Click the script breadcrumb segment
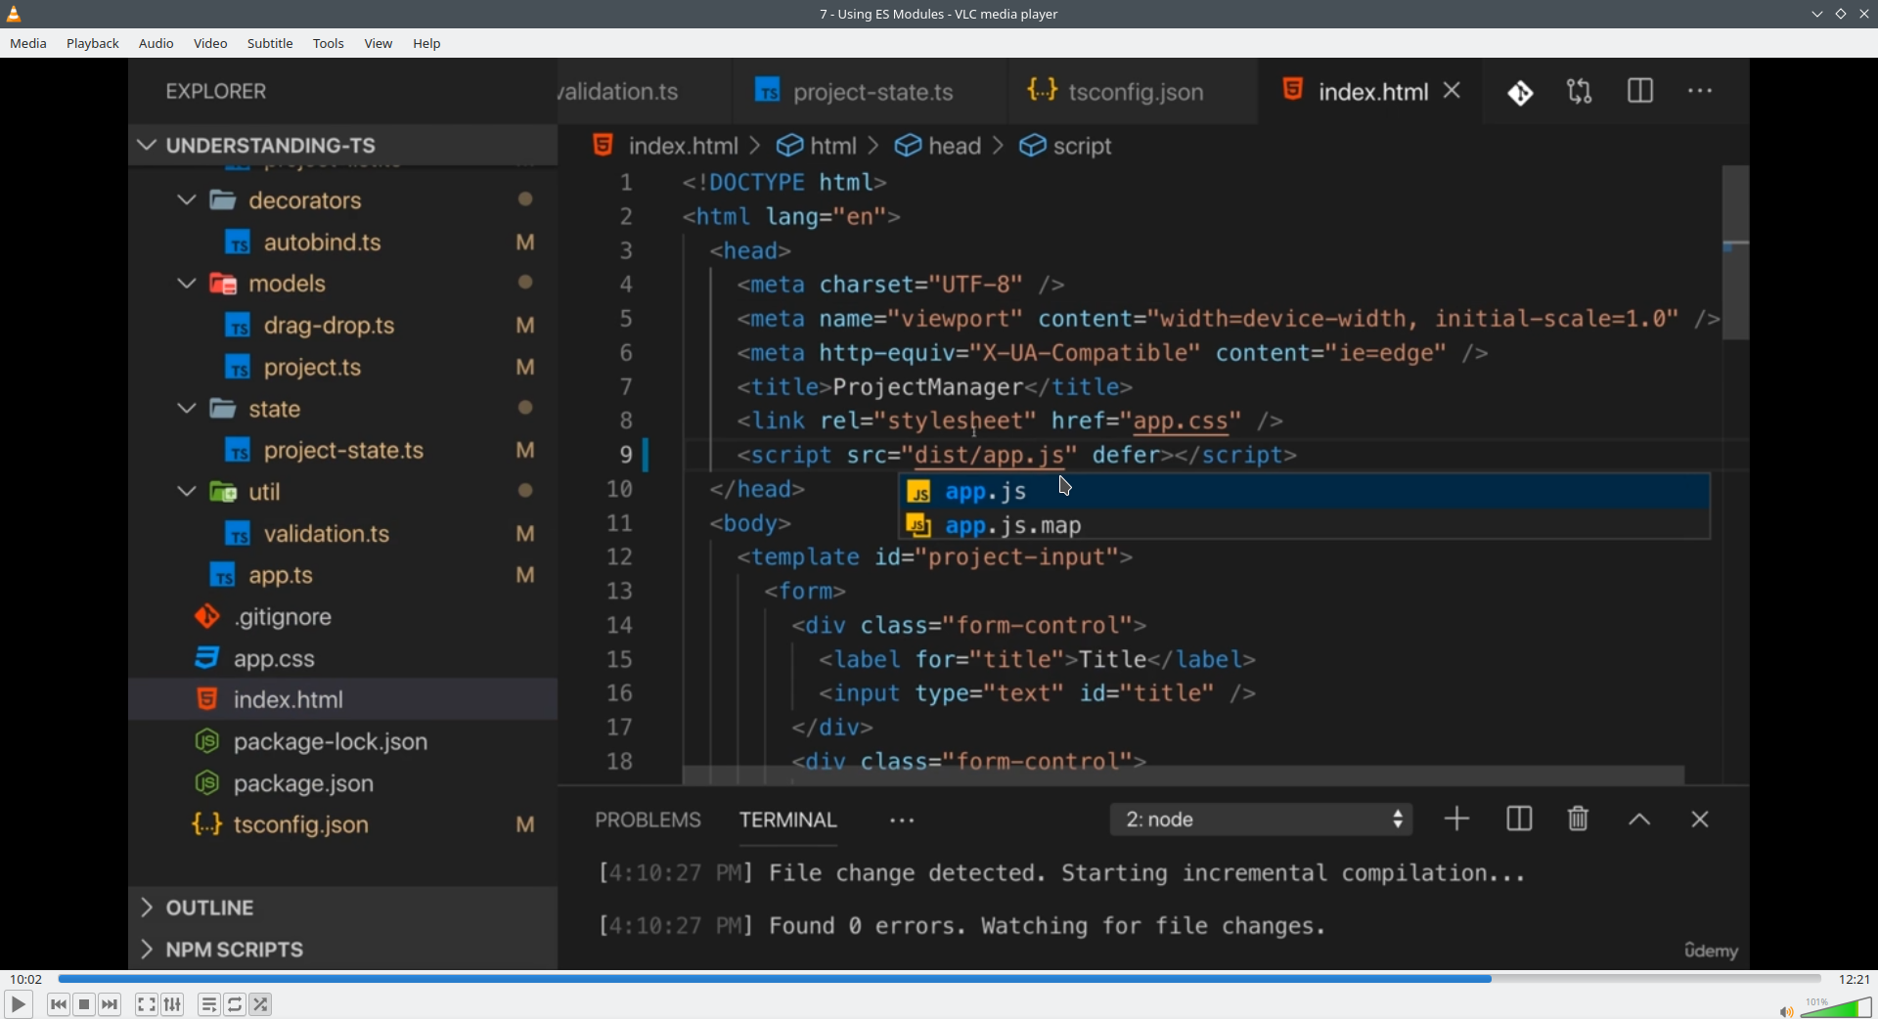This screenshot has height=1019, width=1878. (1066, 146)
